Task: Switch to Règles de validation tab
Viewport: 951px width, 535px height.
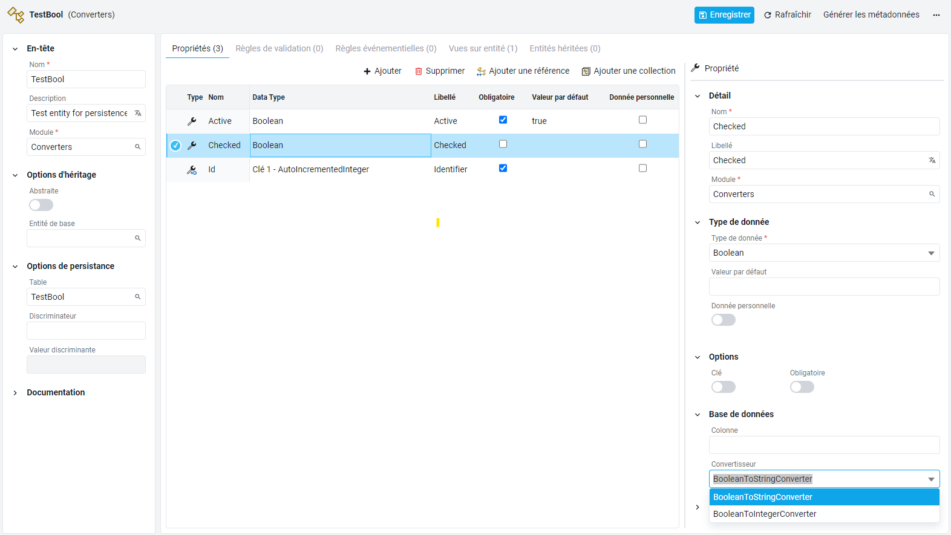Action: click(279, 48)
